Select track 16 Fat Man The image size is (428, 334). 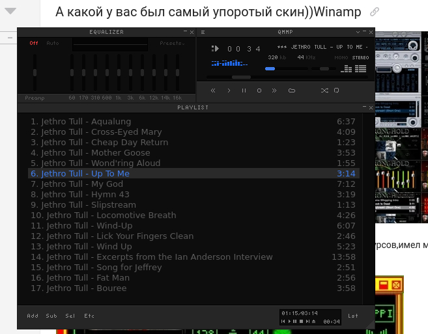pos(193,278)
